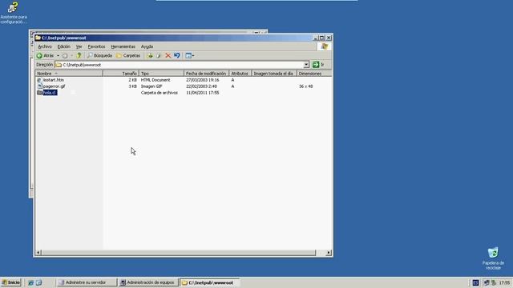Open the Ver menu

pyautogui.click(x=79, y=46)
